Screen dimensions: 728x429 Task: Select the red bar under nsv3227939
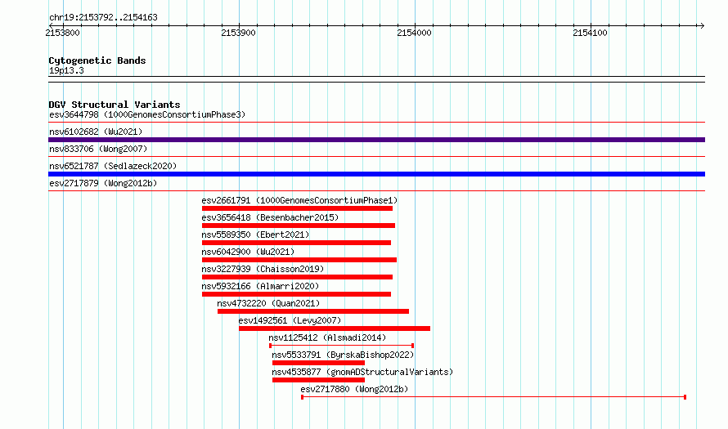tap(297, 277)
